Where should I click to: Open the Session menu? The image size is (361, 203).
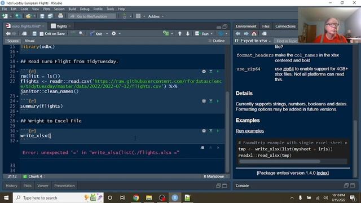tap(59, 9)
